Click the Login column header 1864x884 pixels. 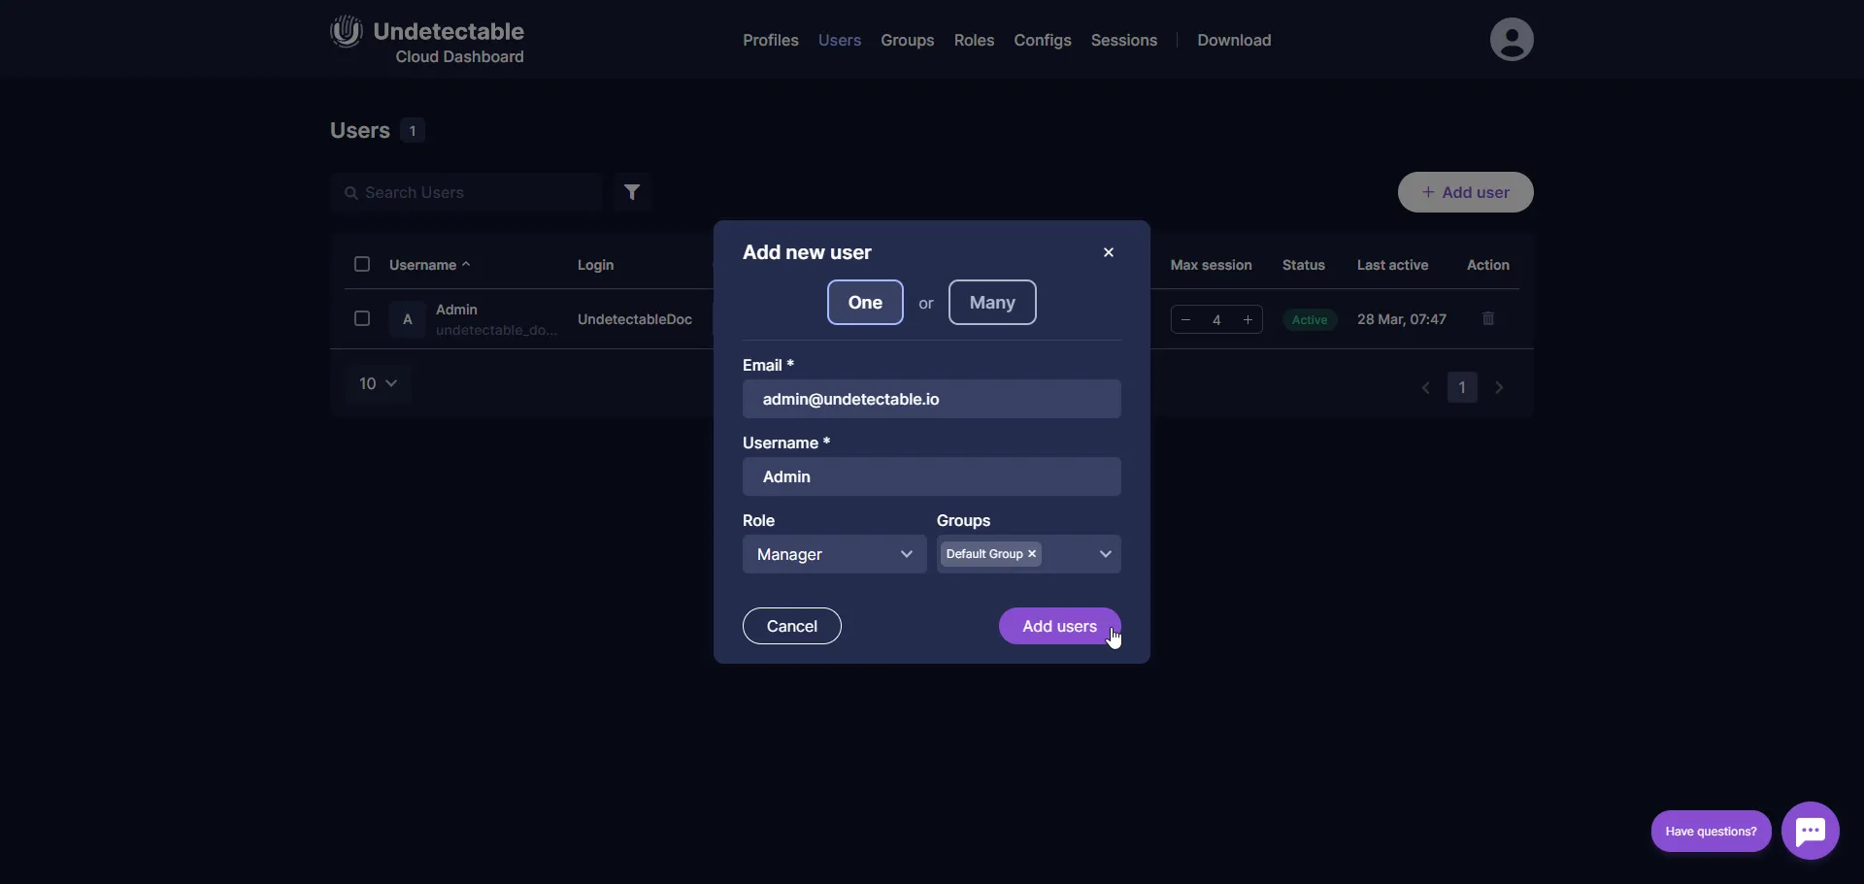click(x=595, y=265)
